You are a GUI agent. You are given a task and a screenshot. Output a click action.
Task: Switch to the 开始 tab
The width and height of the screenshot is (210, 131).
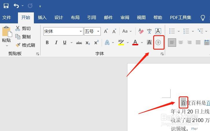[x=26, y=18]
